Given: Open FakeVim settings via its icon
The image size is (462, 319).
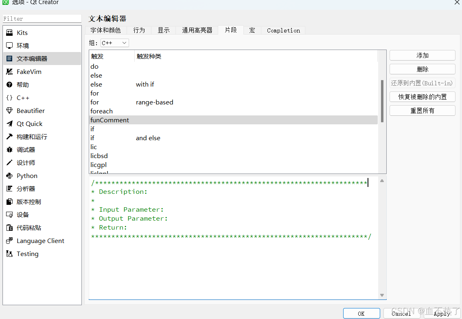Looking at the screenshot, I should pyautogui.click(x=9, y=72).
